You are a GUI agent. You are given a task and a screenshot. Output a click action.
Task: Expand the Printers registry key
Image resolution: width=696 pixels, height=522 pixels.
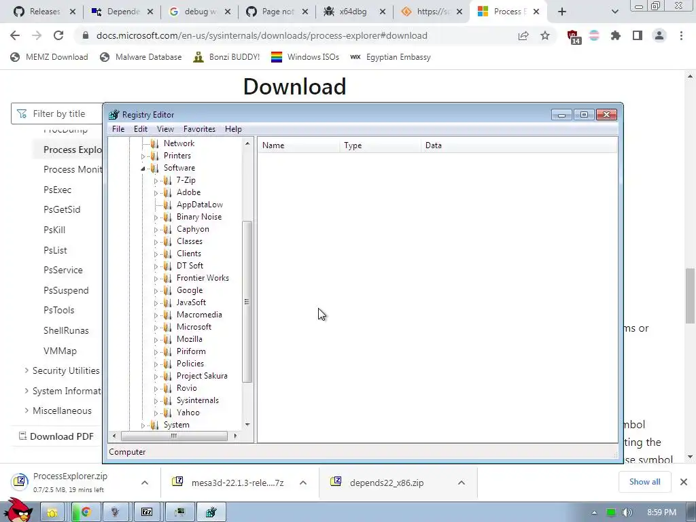coord(143,156)
